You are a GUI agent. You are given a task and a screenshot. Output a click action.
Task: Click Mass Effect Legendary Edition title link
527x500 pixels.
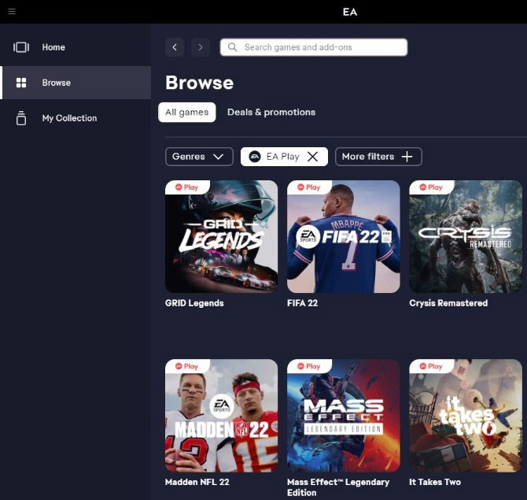click(338, 487)
